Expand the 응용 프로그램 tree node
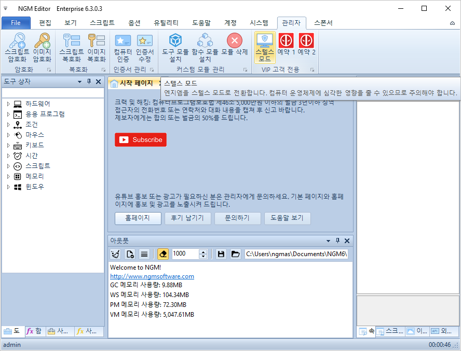461x351 pixels. click(8, 114)
